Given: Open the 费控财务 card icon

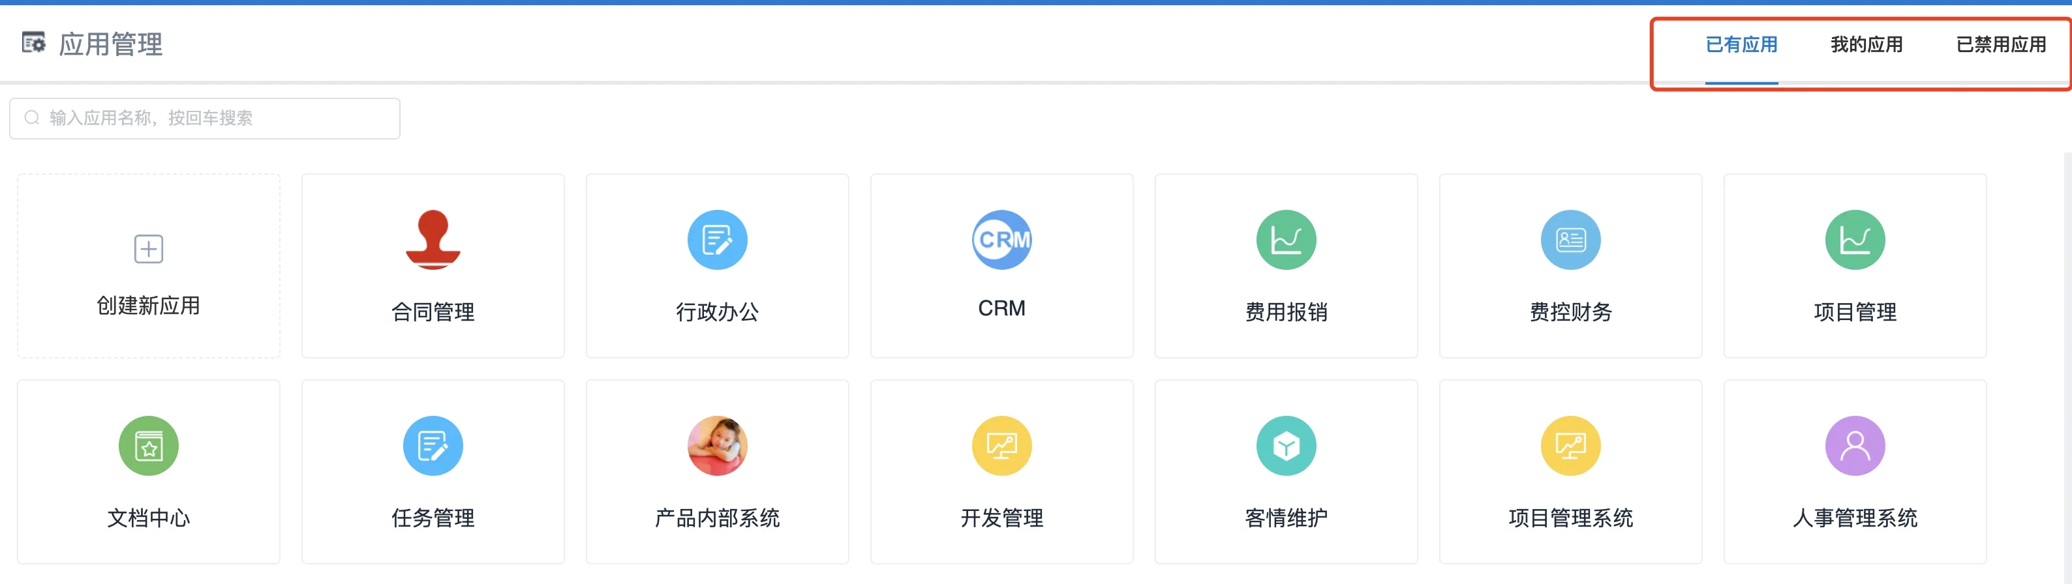Looking at the screenshot, I should pos(1570,241).
